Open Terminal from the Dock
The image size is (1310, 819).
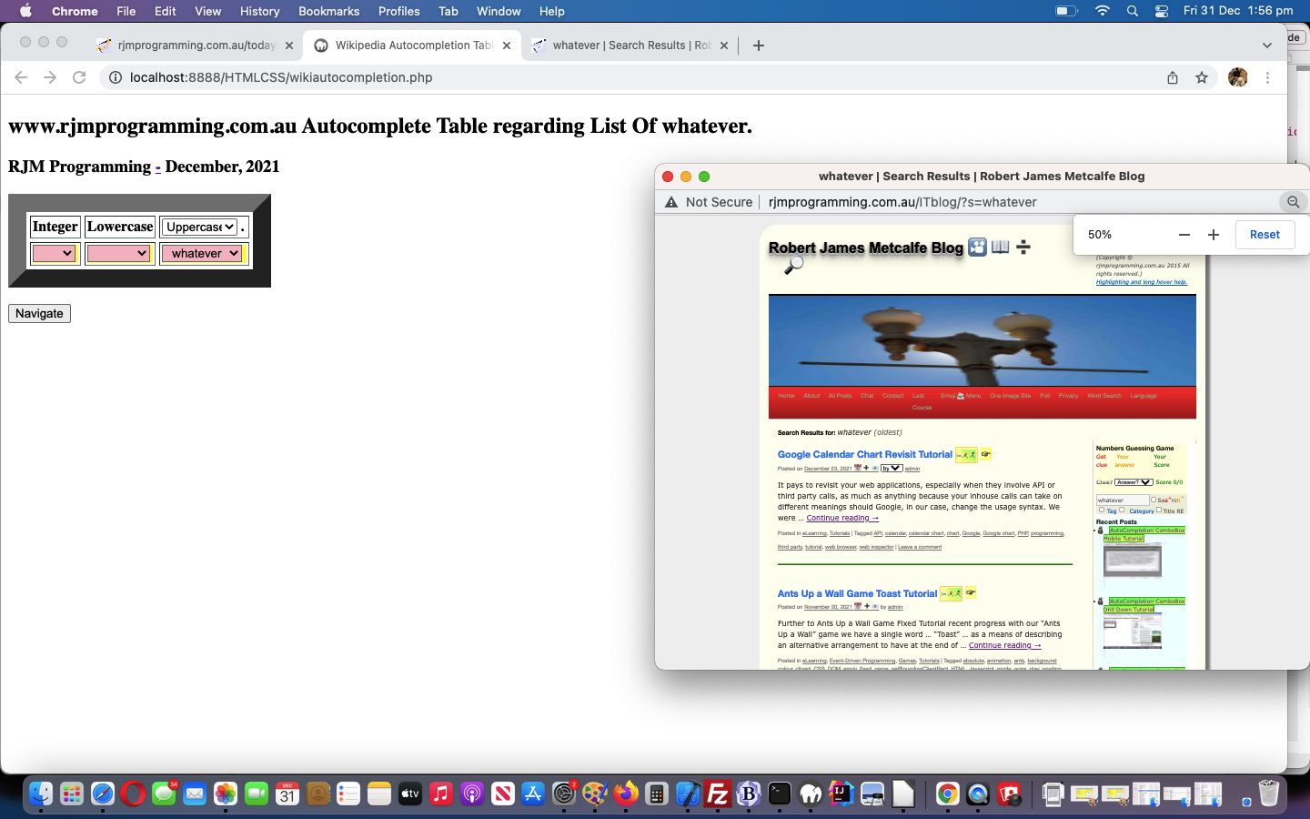[x=780, y=794]
